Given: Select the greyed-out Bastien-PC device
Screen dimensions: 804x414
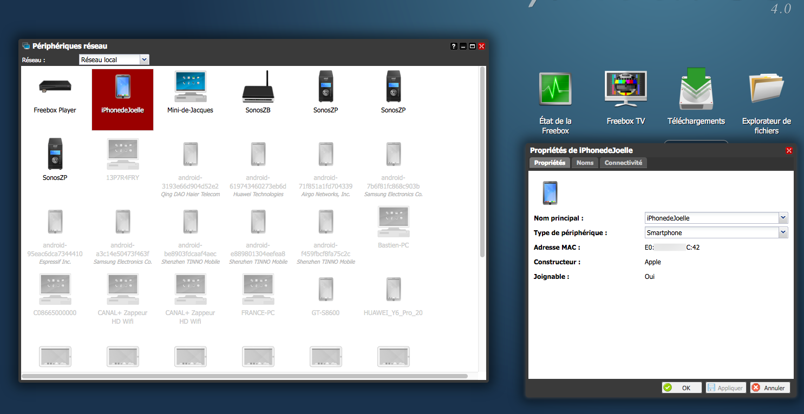Looking at the screenshot, I should pos(393,222).
